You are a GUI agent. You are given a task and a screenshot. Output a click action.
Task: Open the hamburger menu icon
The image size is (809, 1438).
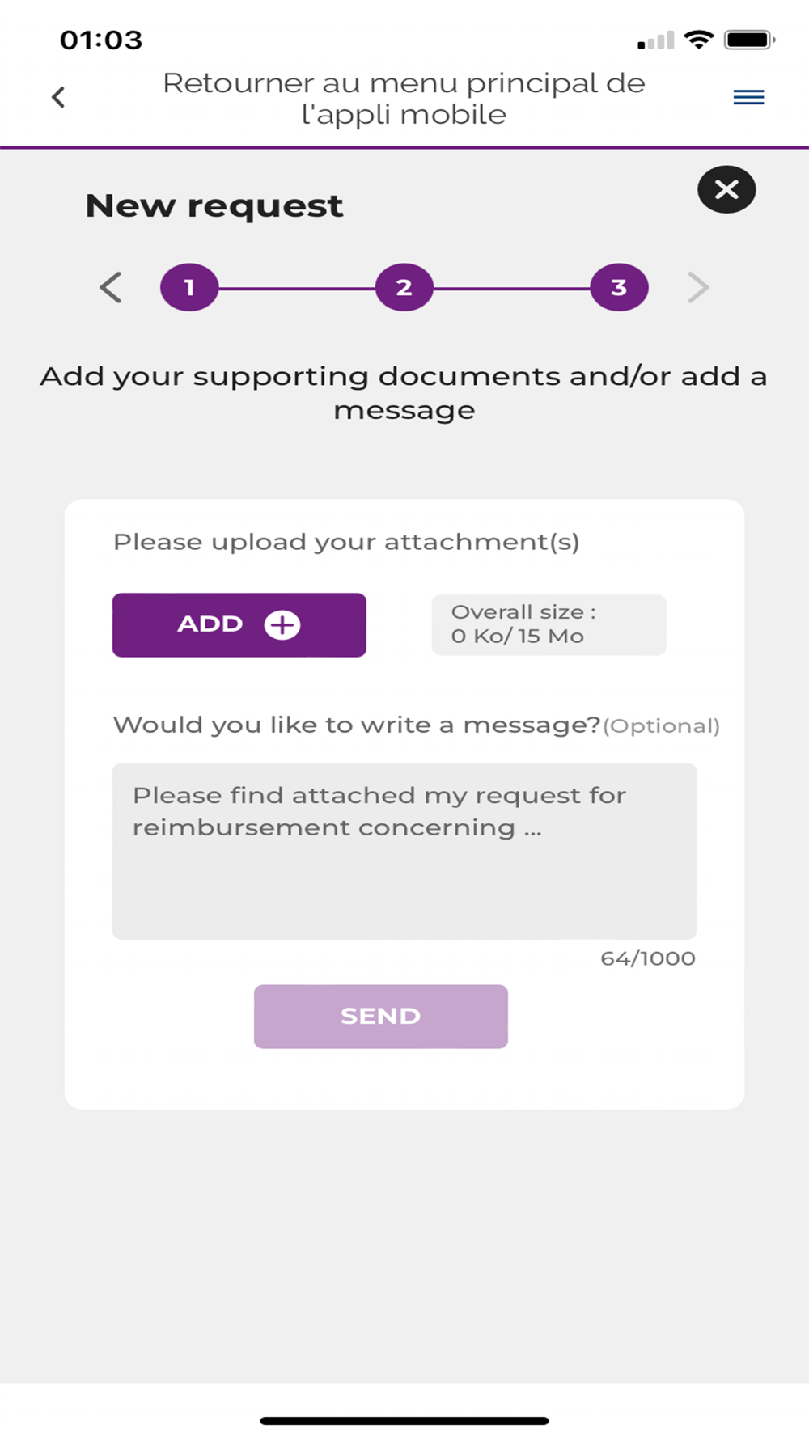coord(748,98)
